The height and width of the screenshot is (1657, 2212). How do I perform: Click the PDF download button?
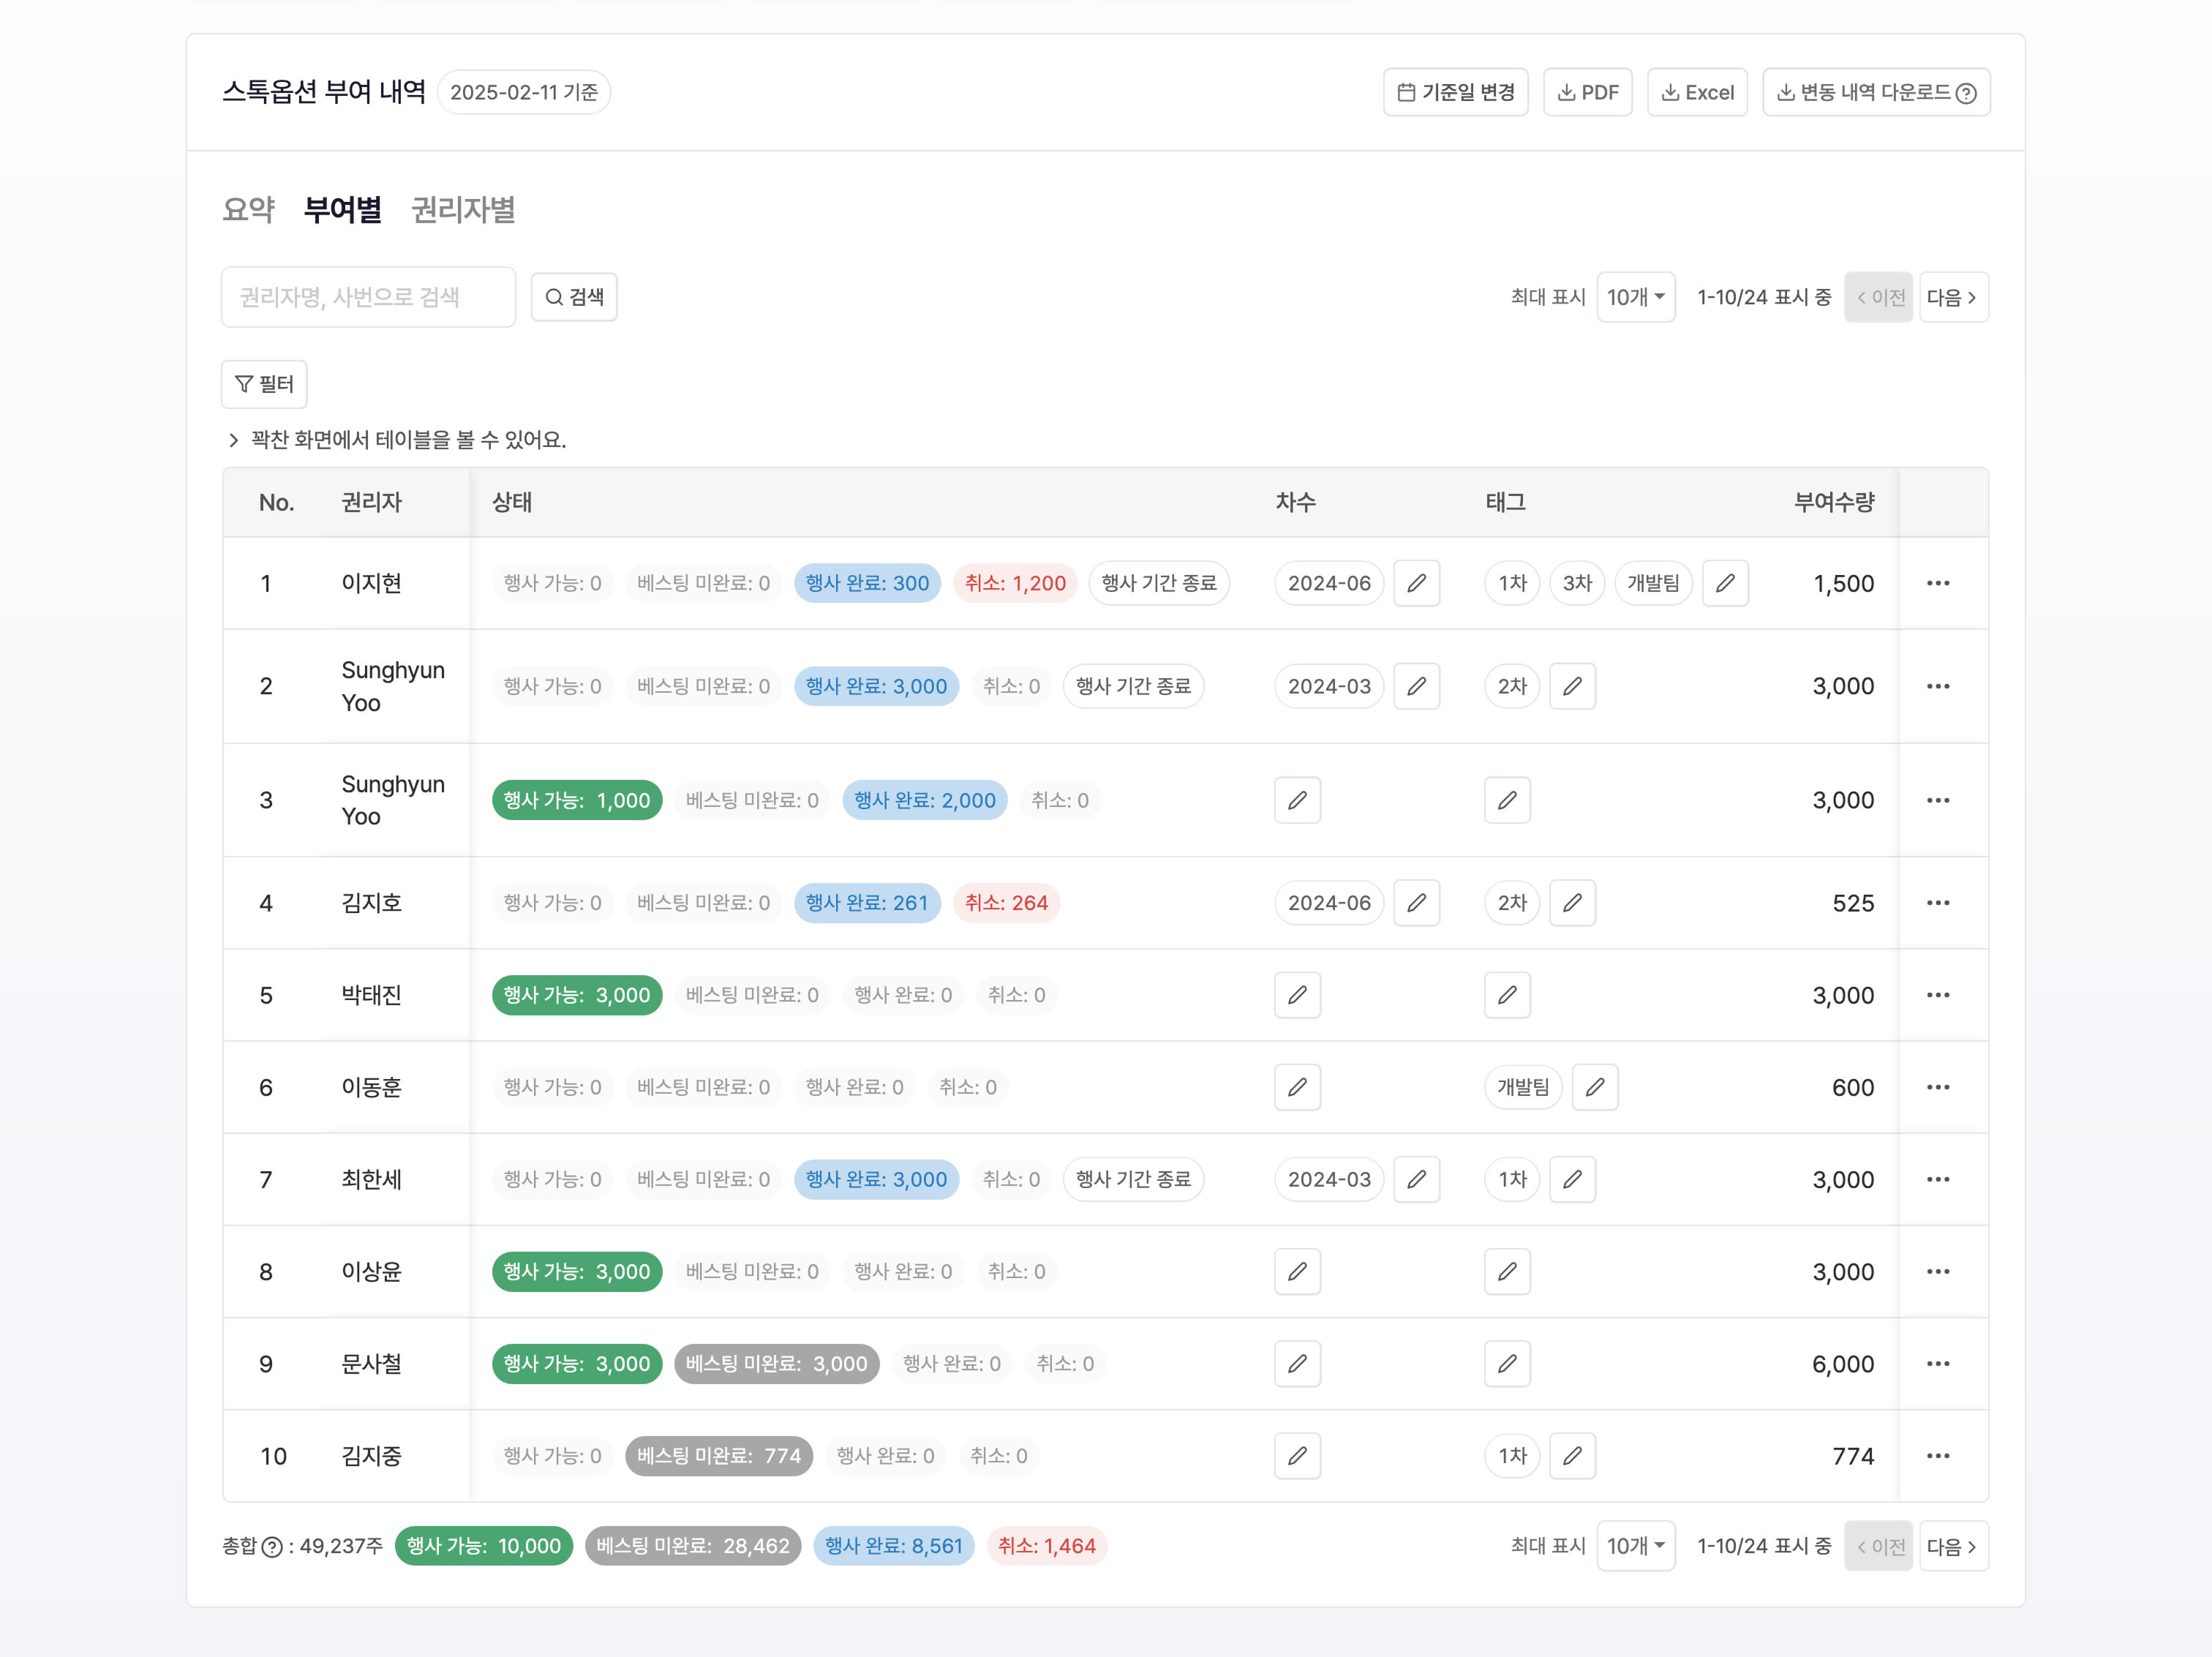(1587, 92)
